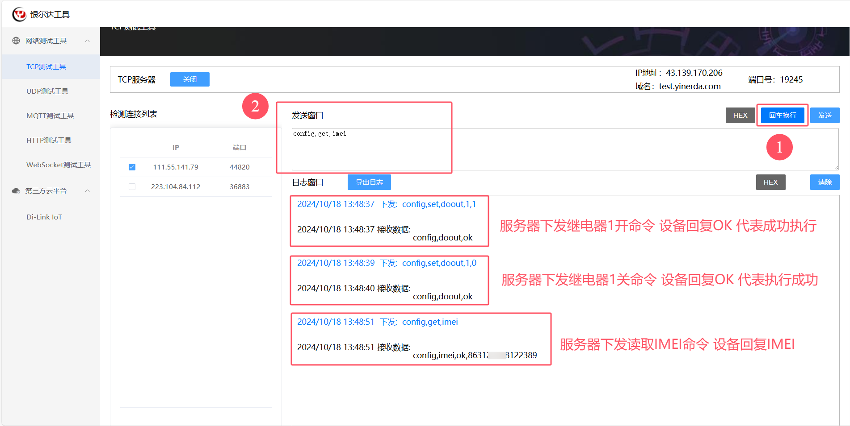
Task: Collapse the 第三方云平台 section
Action: pyautogui.click(x=88, y=190)
